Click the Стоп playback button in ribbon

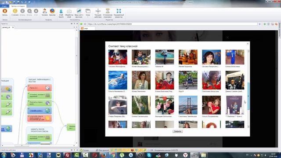(36, 12)
